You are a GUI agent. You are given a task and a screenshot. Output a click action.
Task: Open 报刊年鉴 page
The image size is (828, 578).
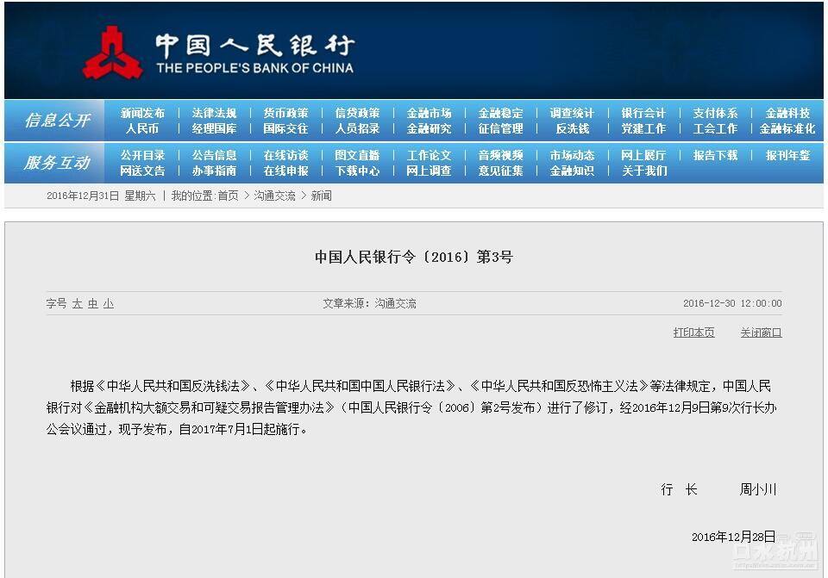point(787,156)
